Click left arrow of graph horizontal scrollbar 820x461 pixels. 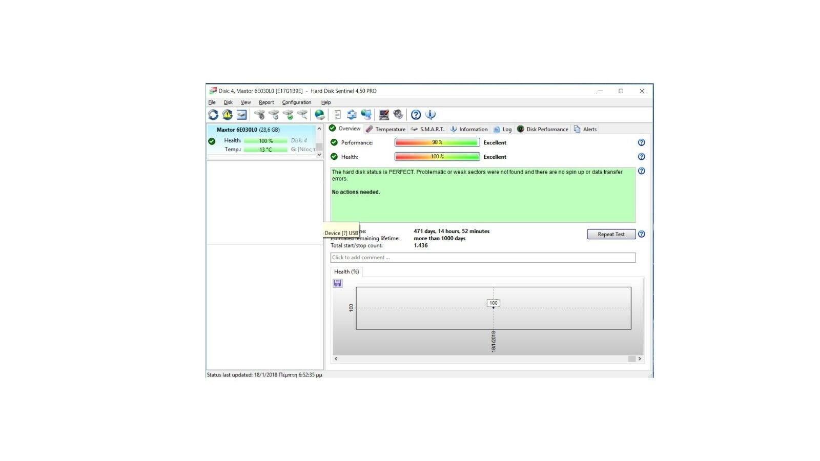coord(336,359)
